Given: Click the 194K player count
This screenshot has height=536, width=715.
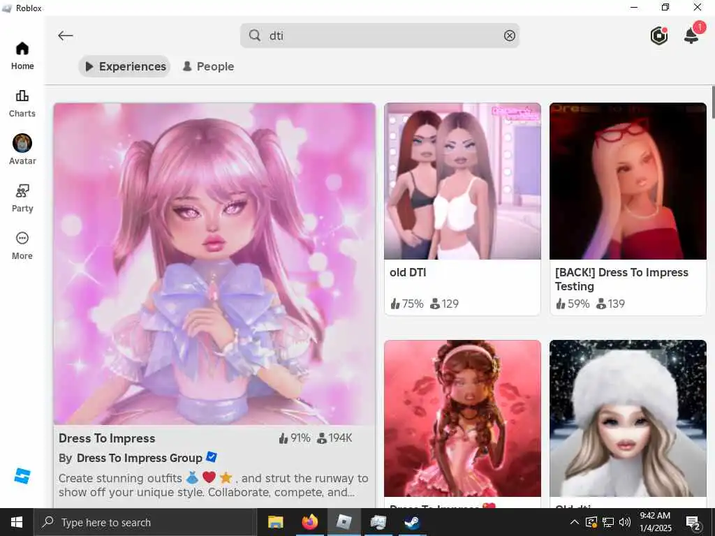Looking at the screenshot, I should (334, 438).
